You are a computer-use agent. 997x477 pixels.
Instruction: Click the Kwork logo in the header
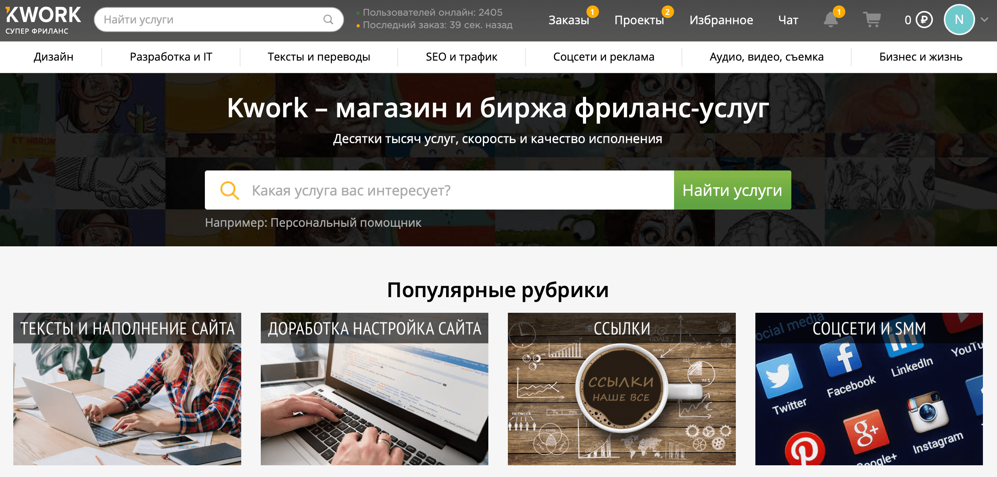point(43,20)
